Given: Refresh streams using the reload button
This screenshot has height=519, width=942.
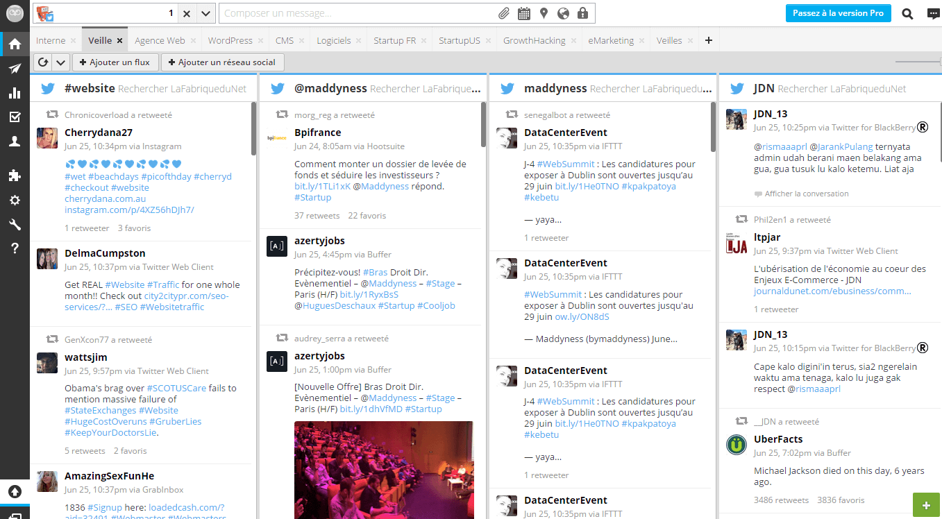Looking at the screenshot, I should click(x=43, y=62).
